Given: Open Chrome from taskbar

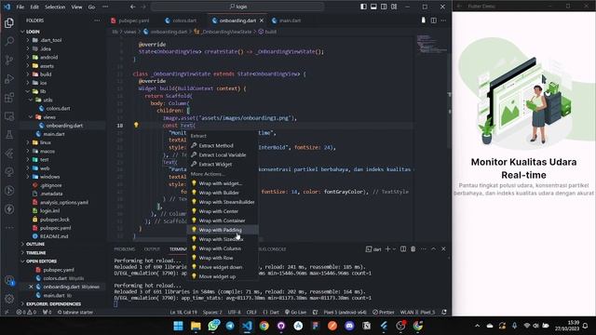Looking at the screenshot, I should pos(264,326).
